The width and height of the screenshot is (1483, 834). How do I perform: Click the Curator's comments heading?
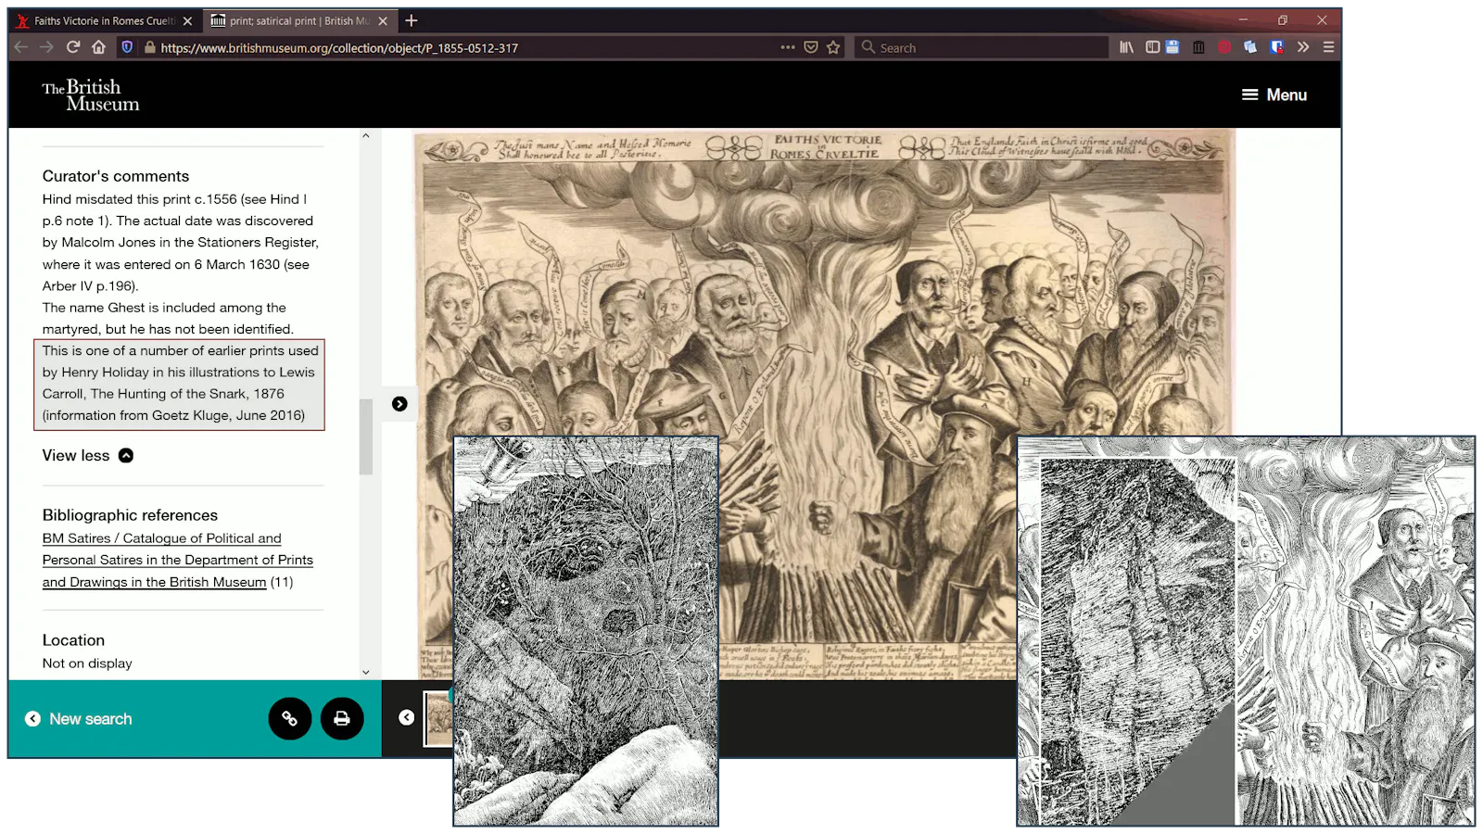pos(116,176)
